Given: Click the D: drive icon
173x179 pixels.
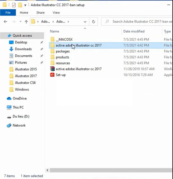Looking at the screenshot, I should point(9,117).
